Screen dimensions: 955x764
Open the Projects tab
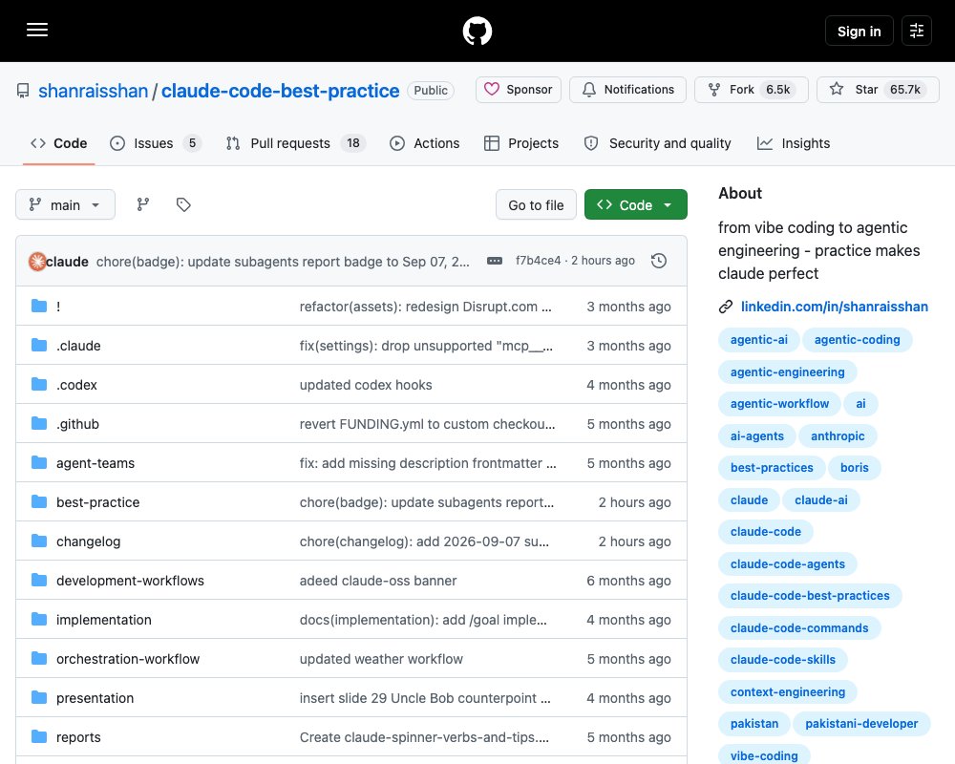click(521, 143)
